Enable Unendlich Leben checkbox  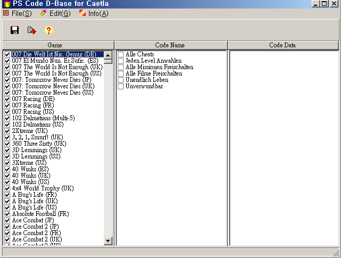click(121, 80)
